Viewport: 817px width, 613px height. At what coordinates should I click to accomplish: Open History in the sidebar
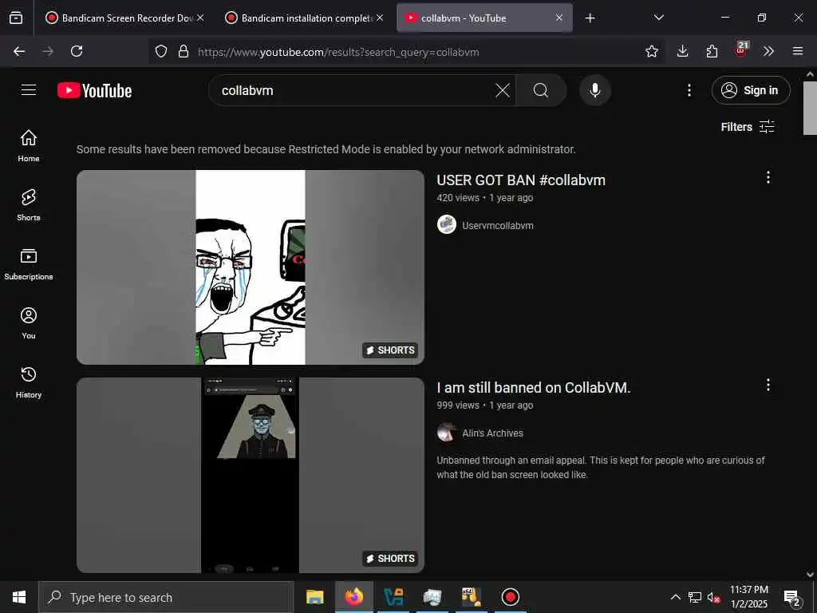pyautogui.click(x=29, y=382)
